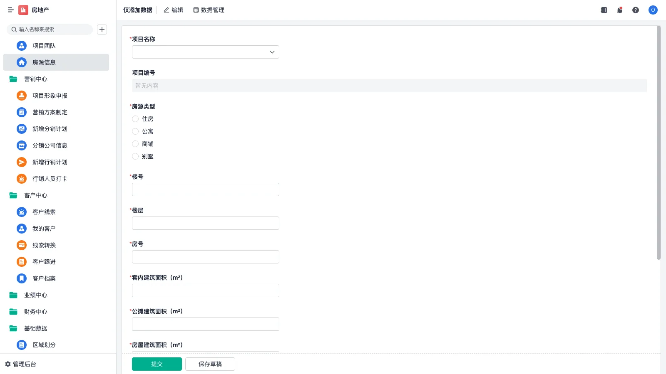Image resolution: width=666 pixels, height=374 pixels.
Task: Click the dark book icon in header
Action: (604, 10)
